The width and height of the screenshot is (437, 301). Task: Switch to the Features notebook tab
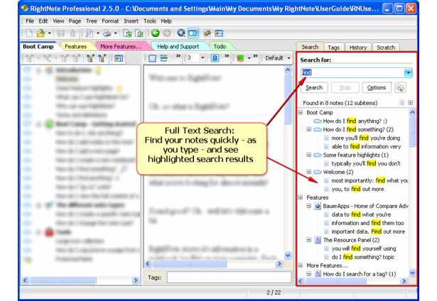[x=75, y=47]
